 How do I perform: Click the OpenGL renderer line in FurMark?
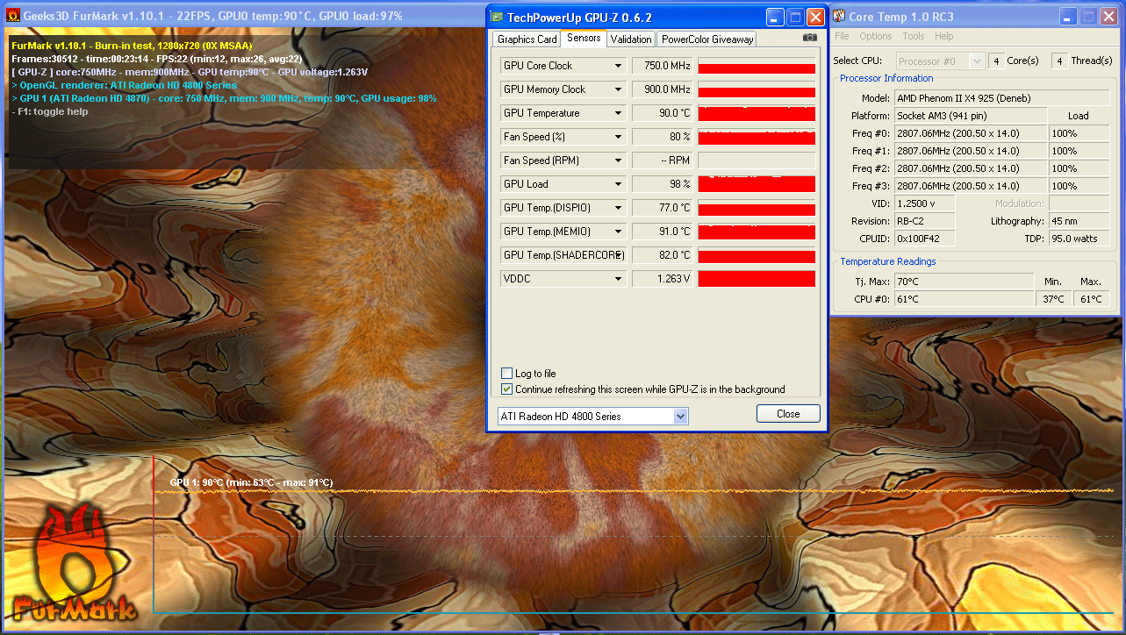[x=125, y=85]
